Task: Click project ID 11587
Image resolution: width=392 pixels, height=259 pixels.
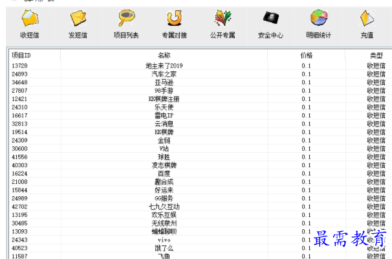Action: (x=19, y=256)
